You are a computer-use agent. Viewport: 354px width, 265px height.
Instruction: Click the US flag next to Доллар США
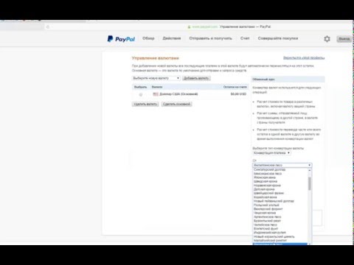(156, 94)
